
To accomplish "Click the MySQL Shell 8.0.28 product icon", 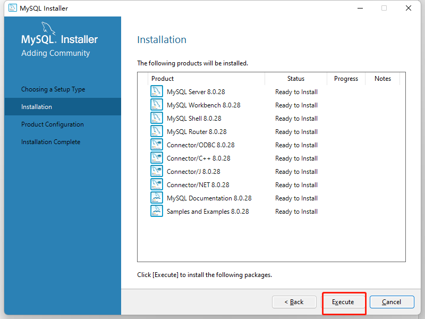I will pos(157,118).
